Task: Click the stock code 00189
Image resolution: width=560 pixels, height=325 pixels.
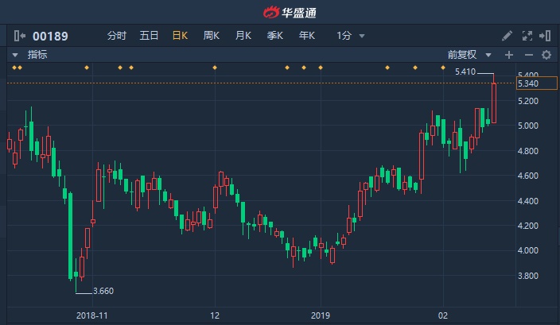Action: [50, 36]
